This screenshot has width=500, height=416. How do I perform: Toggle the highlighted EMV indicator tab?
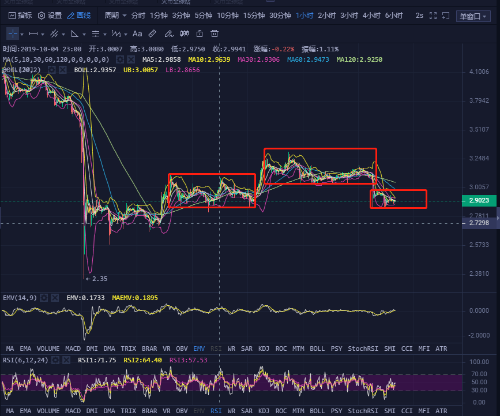199,348
